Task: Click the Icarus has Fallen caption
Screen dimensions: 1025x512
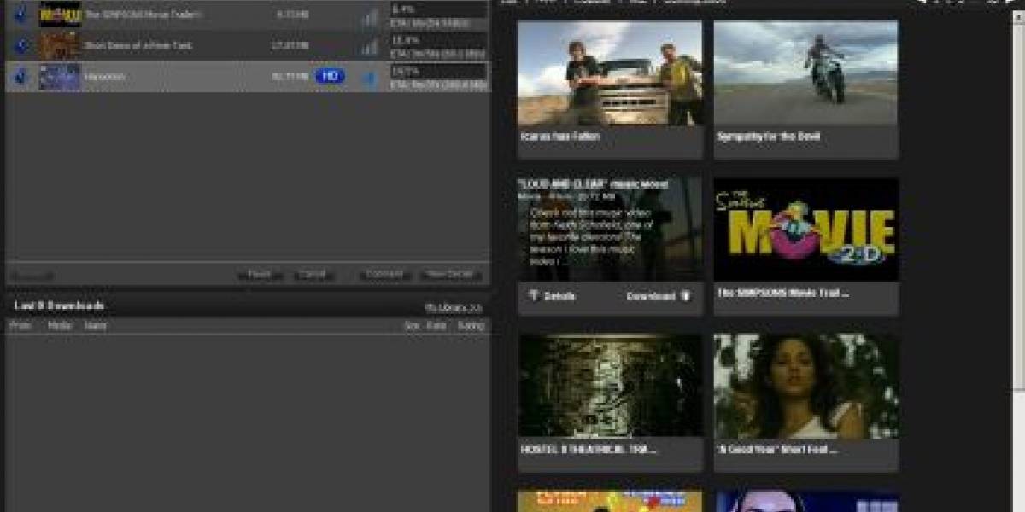Action: tap(560, 137)
